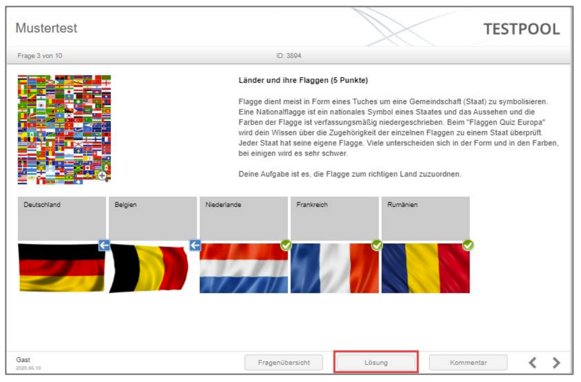Viewport: 581px width, 382px height.
Task: Click the blue arrow icon on Belgium flag
Action: [x=195, y=245]
